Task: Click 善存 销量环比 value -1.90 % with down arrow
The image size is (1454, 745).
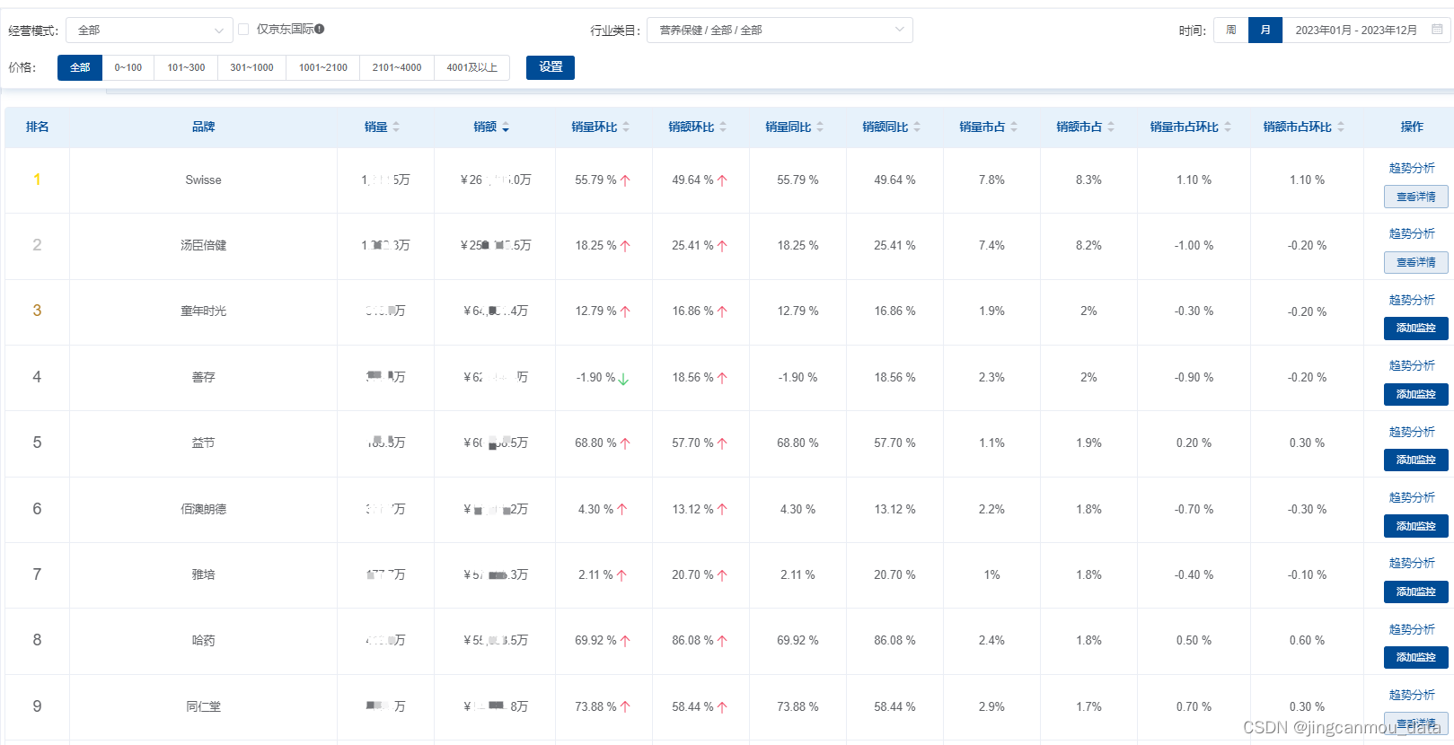Action: (603, 378)
